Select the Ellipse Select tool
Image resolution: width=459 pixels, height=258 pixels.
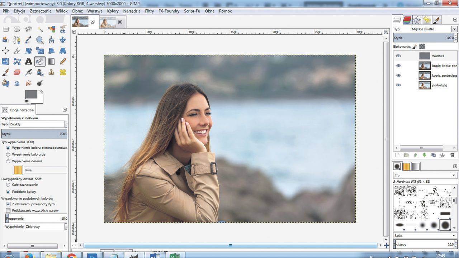point(17,29)
